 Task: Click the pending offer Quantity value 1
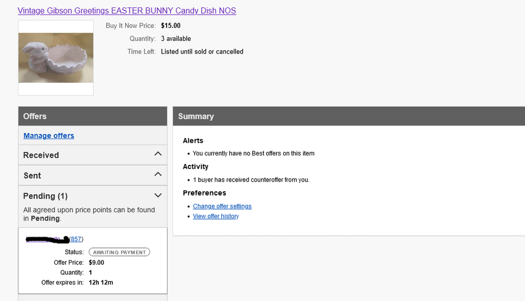pyautogui.click(x=90, y=273)
